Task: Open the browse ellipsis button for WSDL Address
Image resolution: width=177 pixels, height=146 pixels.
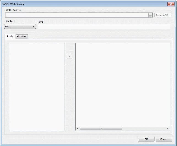Action: click(x=150, y=15)
